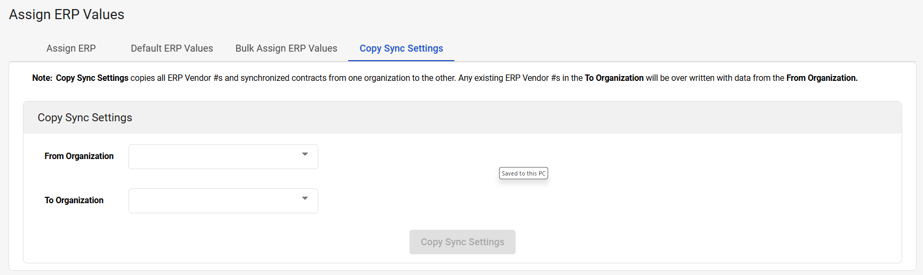Screen dimensions: 923x275
Task: Open the To Organization dropdown arrow
Action: tap(305, 198)
